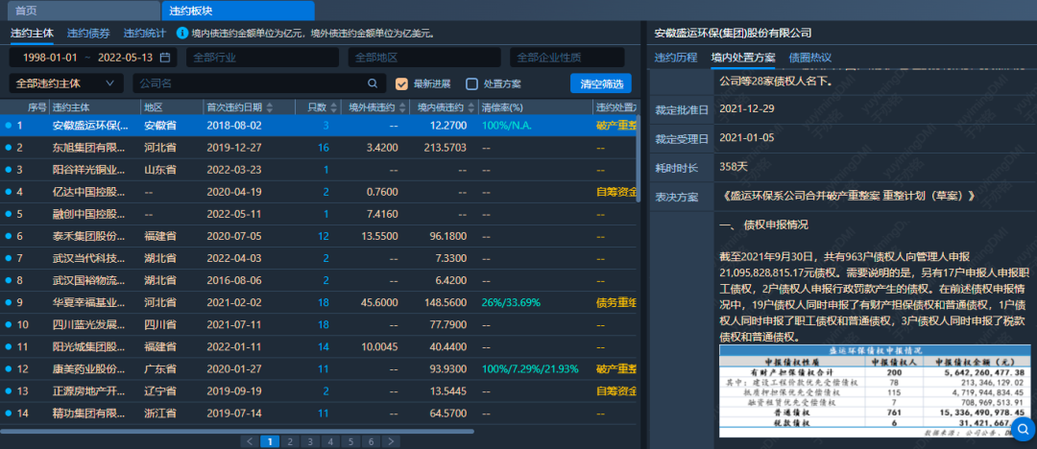Click the table's horizontal scrollbar
This screenshot has width=1037, height=449.
coord(237,431)
